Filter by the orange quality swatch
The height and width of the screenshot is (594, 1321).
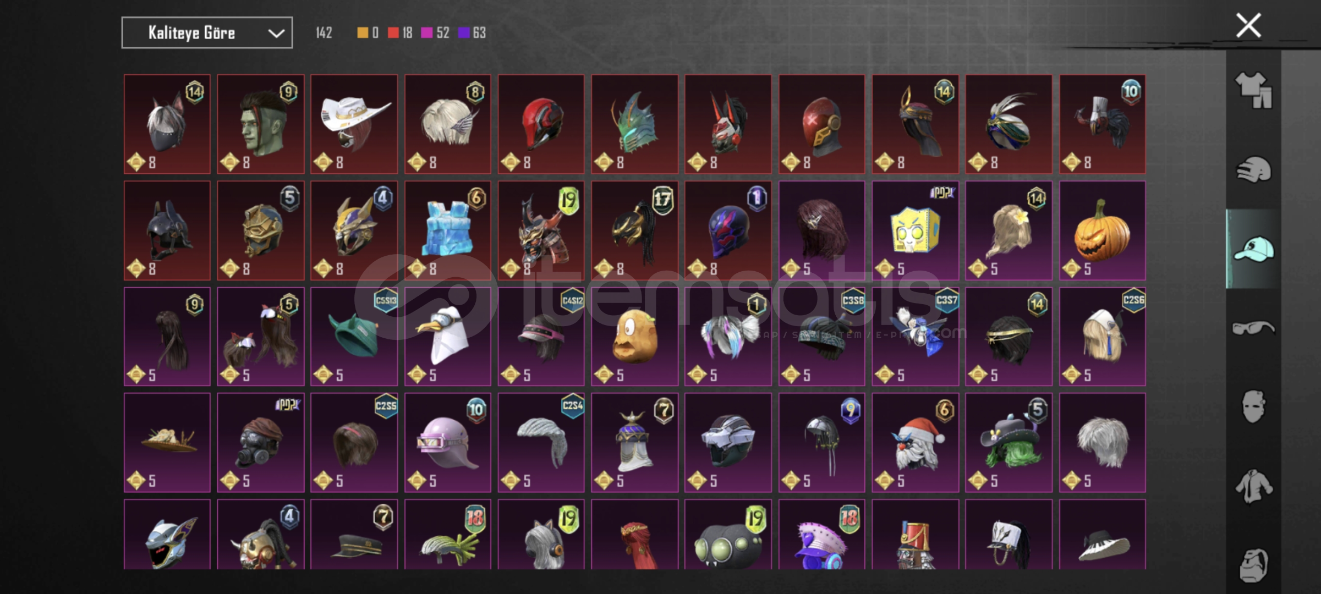[368, 33]
